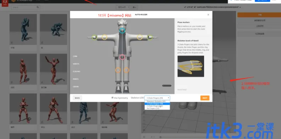Click the Adobe logo icon
This screenshot has width=281, height=139.
tap(5, 3)
